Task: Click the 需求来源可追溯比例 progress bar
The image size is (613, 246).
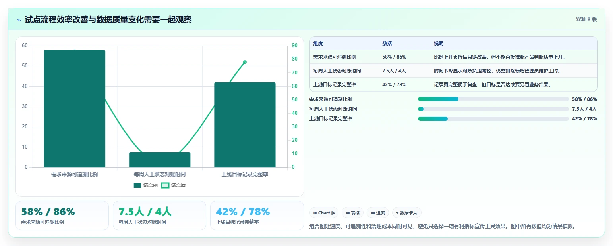Action: pos(493,99)
